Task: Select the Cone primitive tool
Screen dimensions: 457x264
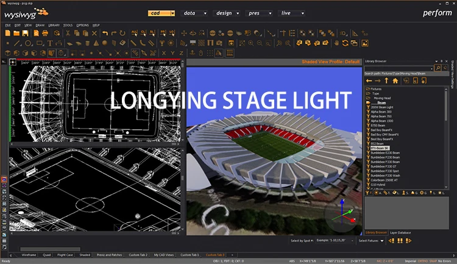Action: (96, 43)
